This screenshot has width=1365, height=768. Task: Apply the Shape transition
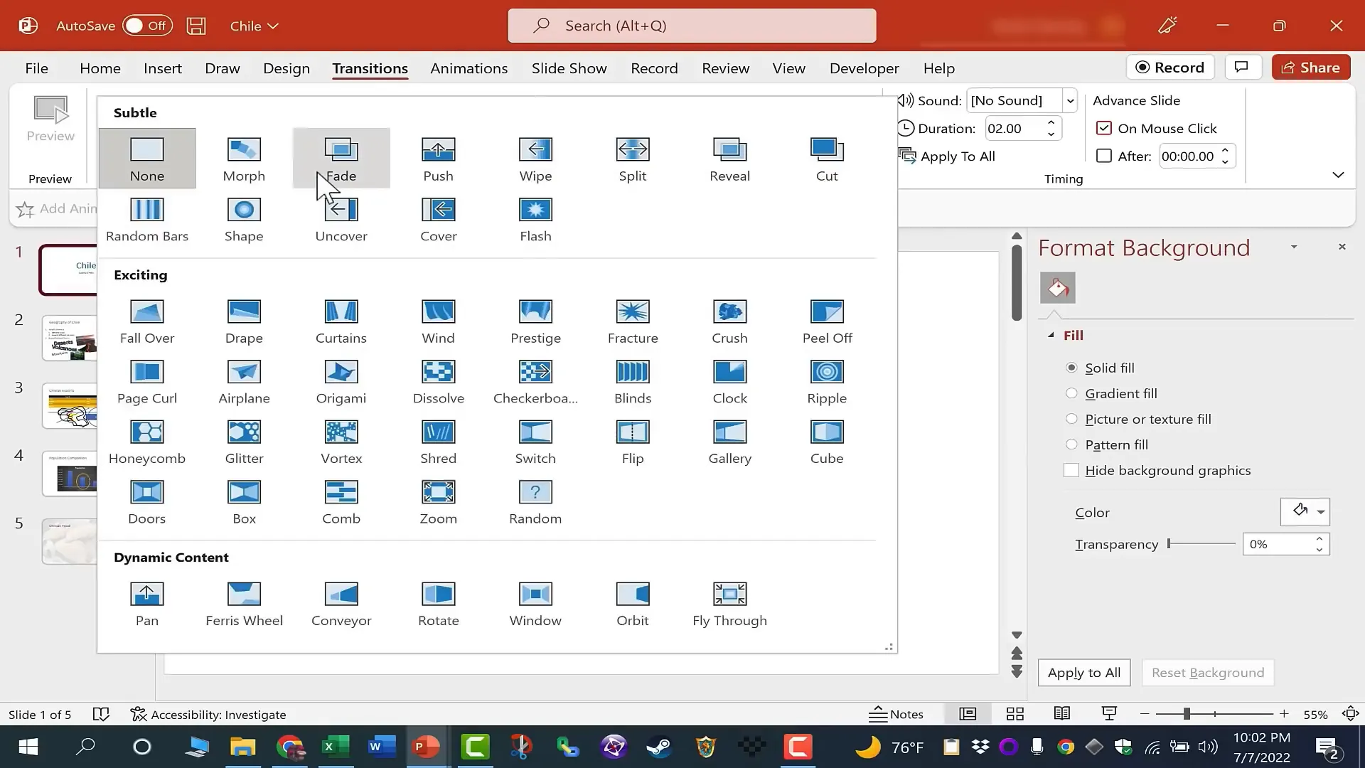click(244, 220)
